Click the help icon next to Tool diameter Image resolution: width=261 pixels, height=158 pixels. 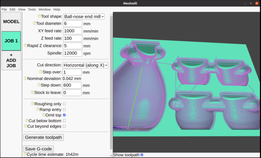point(34,23)
